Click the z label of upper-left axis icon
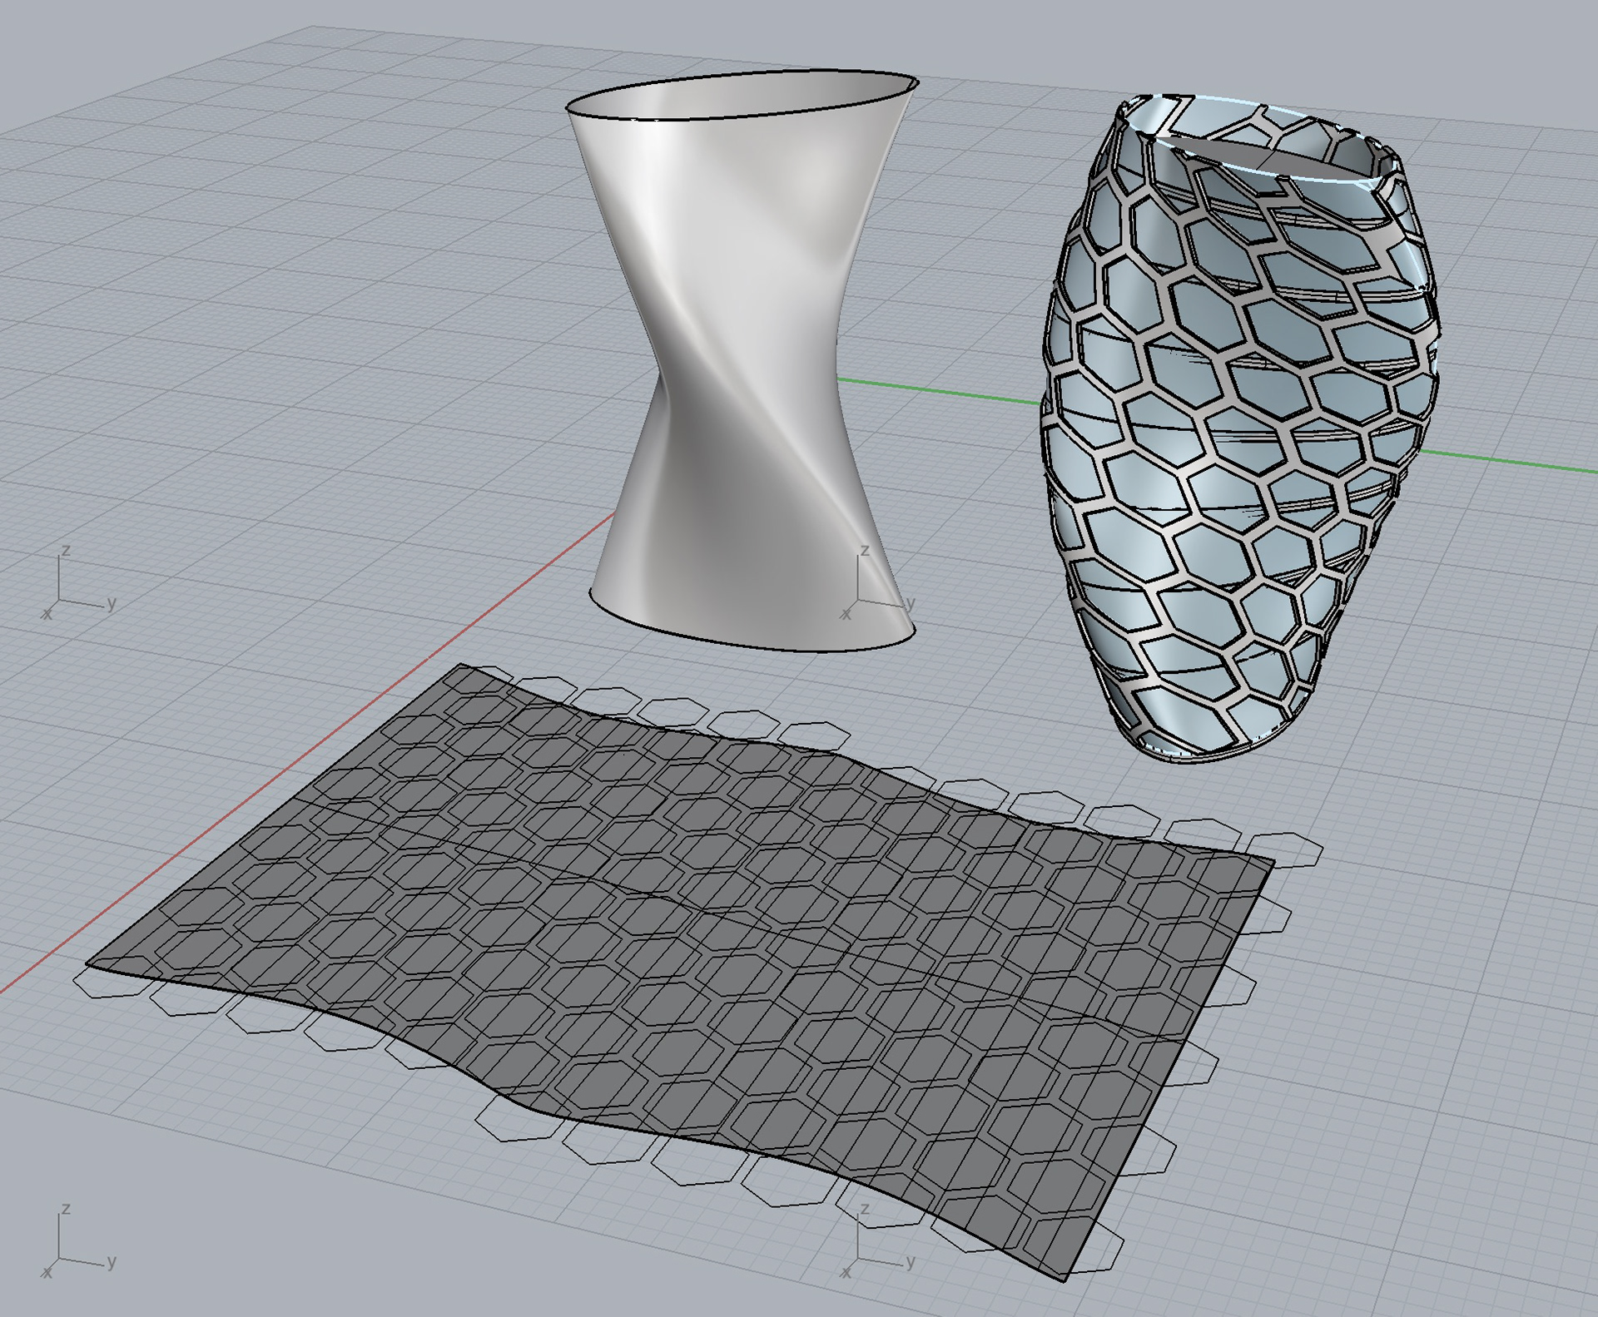 [x=66, y=551]
